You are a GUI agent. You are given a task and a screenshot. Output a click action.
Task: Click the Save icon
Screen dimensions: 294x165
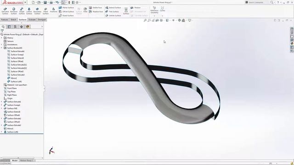[x=45, y=2]
